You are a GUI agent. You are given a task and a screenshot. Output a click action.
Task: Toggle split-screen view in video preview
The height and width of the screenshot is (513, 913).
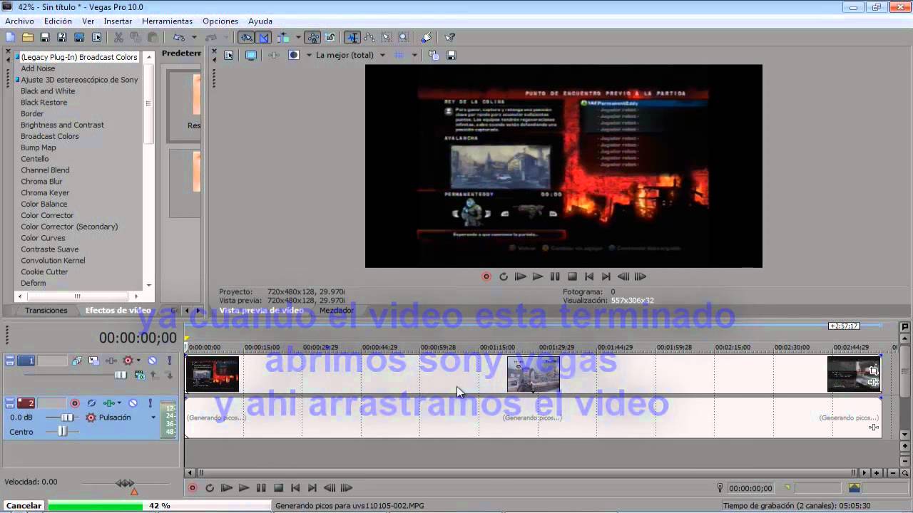click(293, 55)
